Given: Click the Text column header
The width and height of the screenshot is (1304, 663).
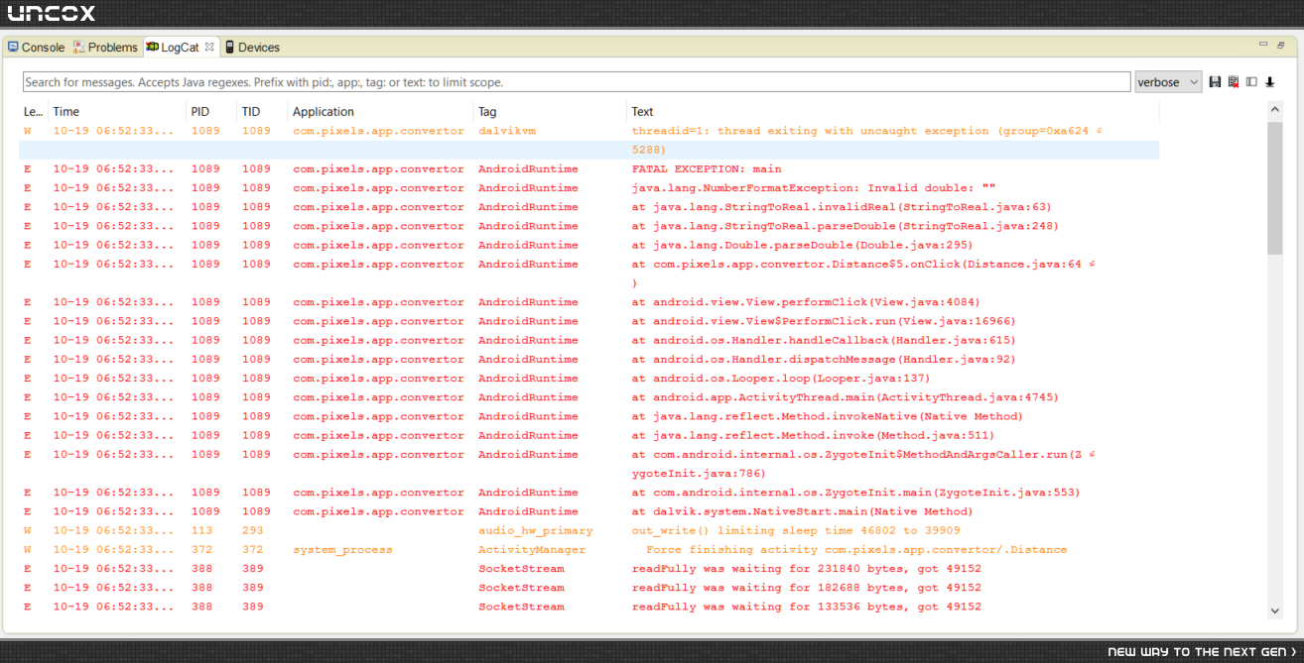Looking at the screenshot, I should 893,112.
